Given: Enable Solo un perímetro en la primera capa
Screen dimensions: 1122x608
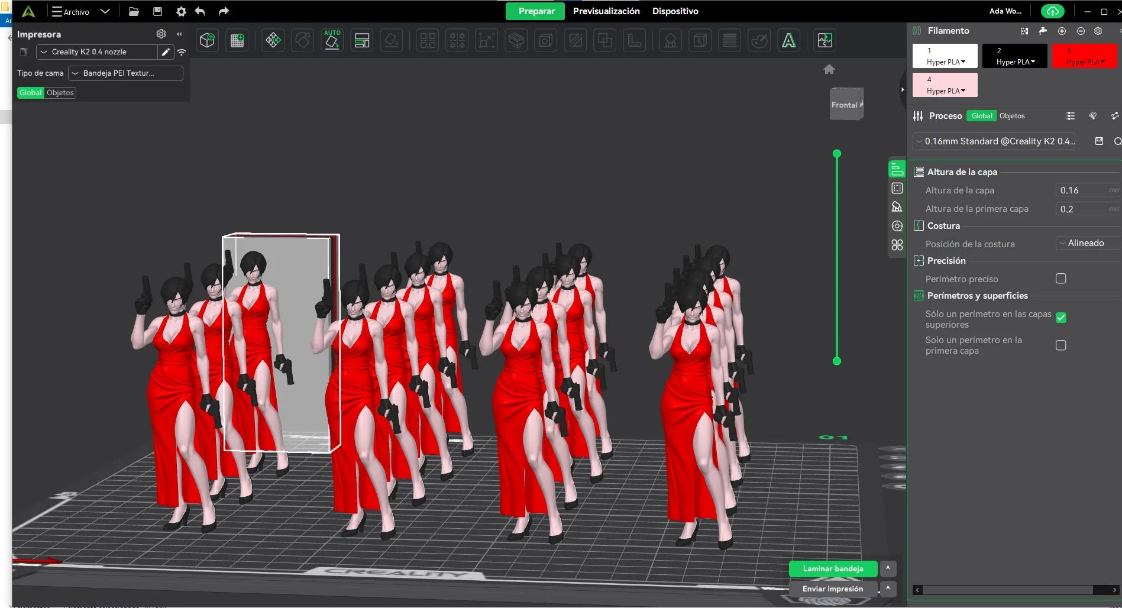Looking at the screenshot, I should point(1061,345).
